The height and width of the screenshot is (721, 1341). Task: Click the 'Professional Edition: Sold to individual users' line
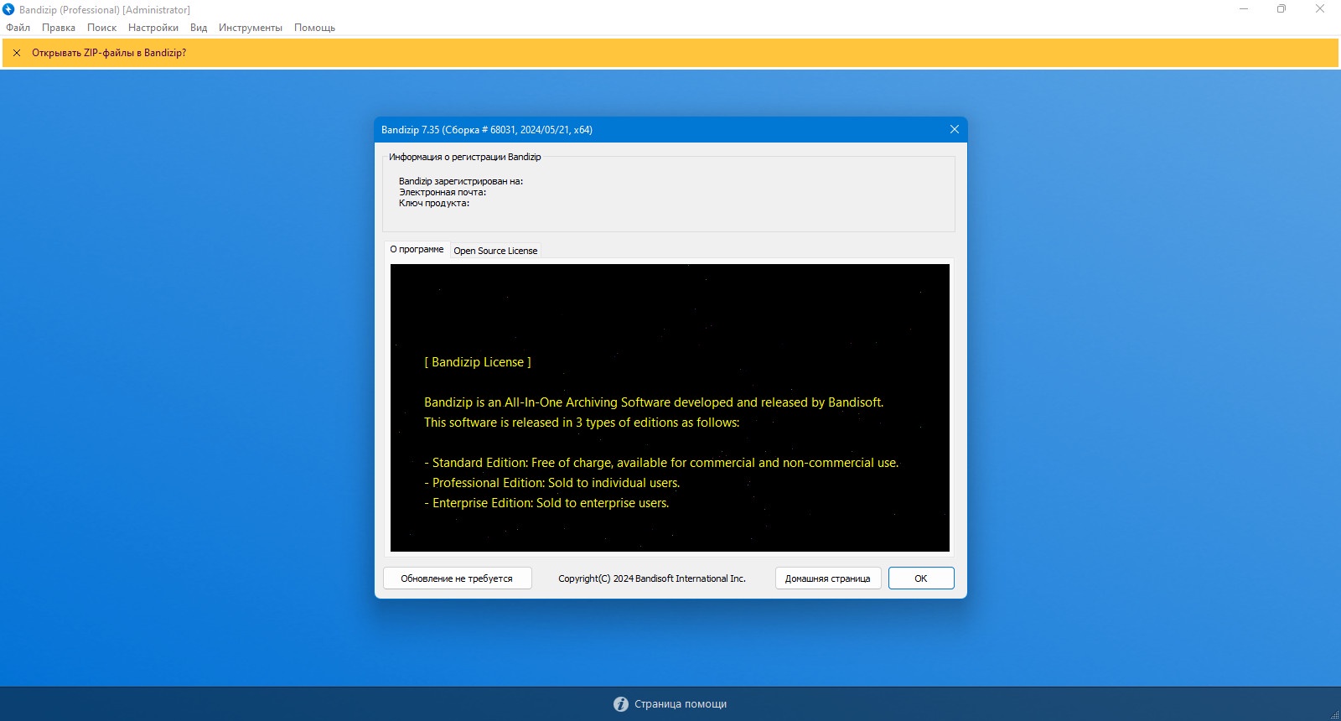[x=552, y=483]
